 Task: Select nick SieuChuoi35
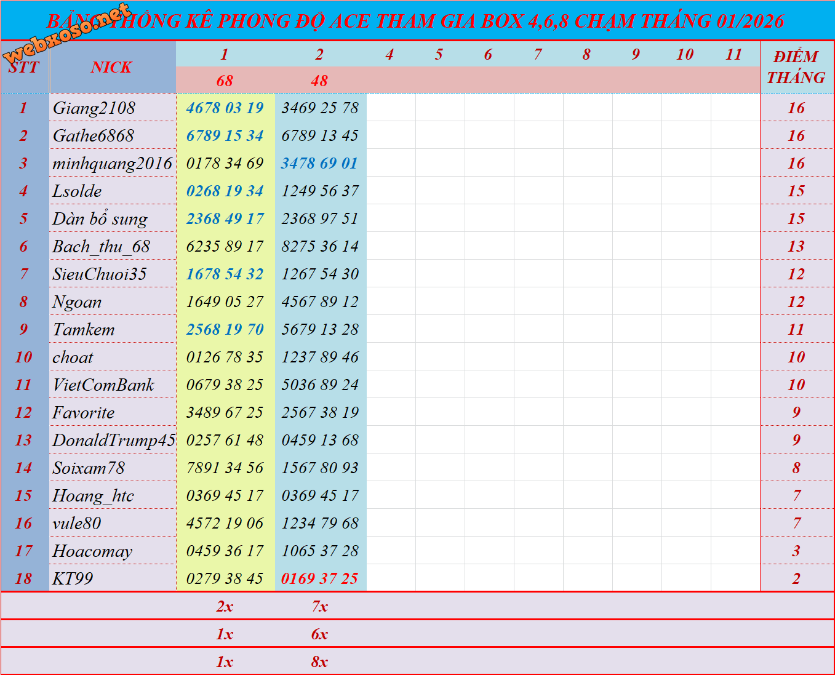click(x=100, y=274)
